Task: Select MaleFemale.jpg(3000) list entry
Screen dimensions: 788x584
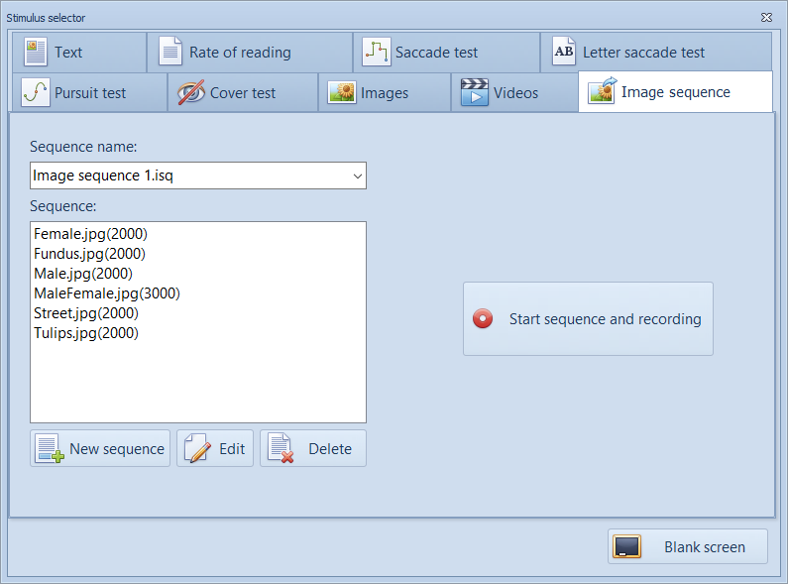Action: pyautogui.click(x=106, y=293)
